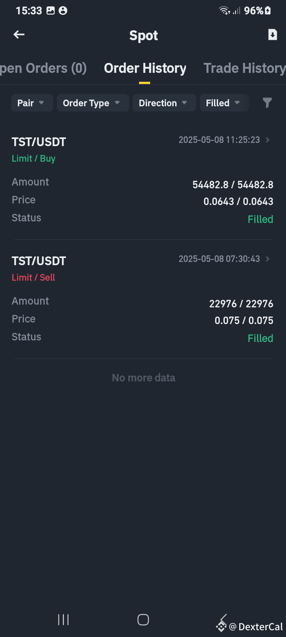Switch to the Trade History tab
Screen dimensions: 286x637
pos(245,68)
